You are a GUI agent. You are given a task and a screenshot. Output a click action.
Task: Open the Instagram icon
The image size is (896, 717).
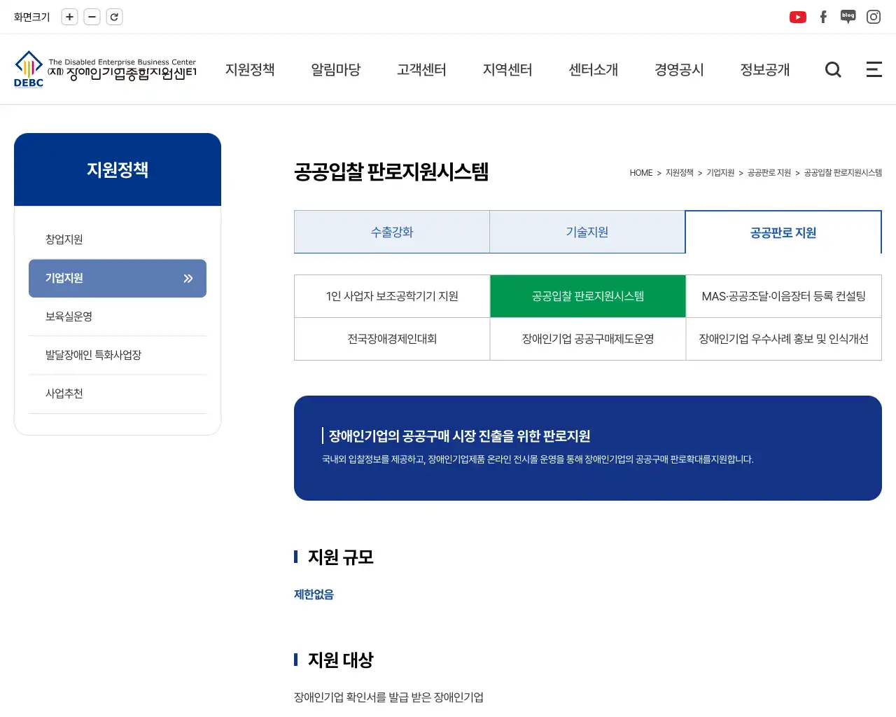(874, 17)
